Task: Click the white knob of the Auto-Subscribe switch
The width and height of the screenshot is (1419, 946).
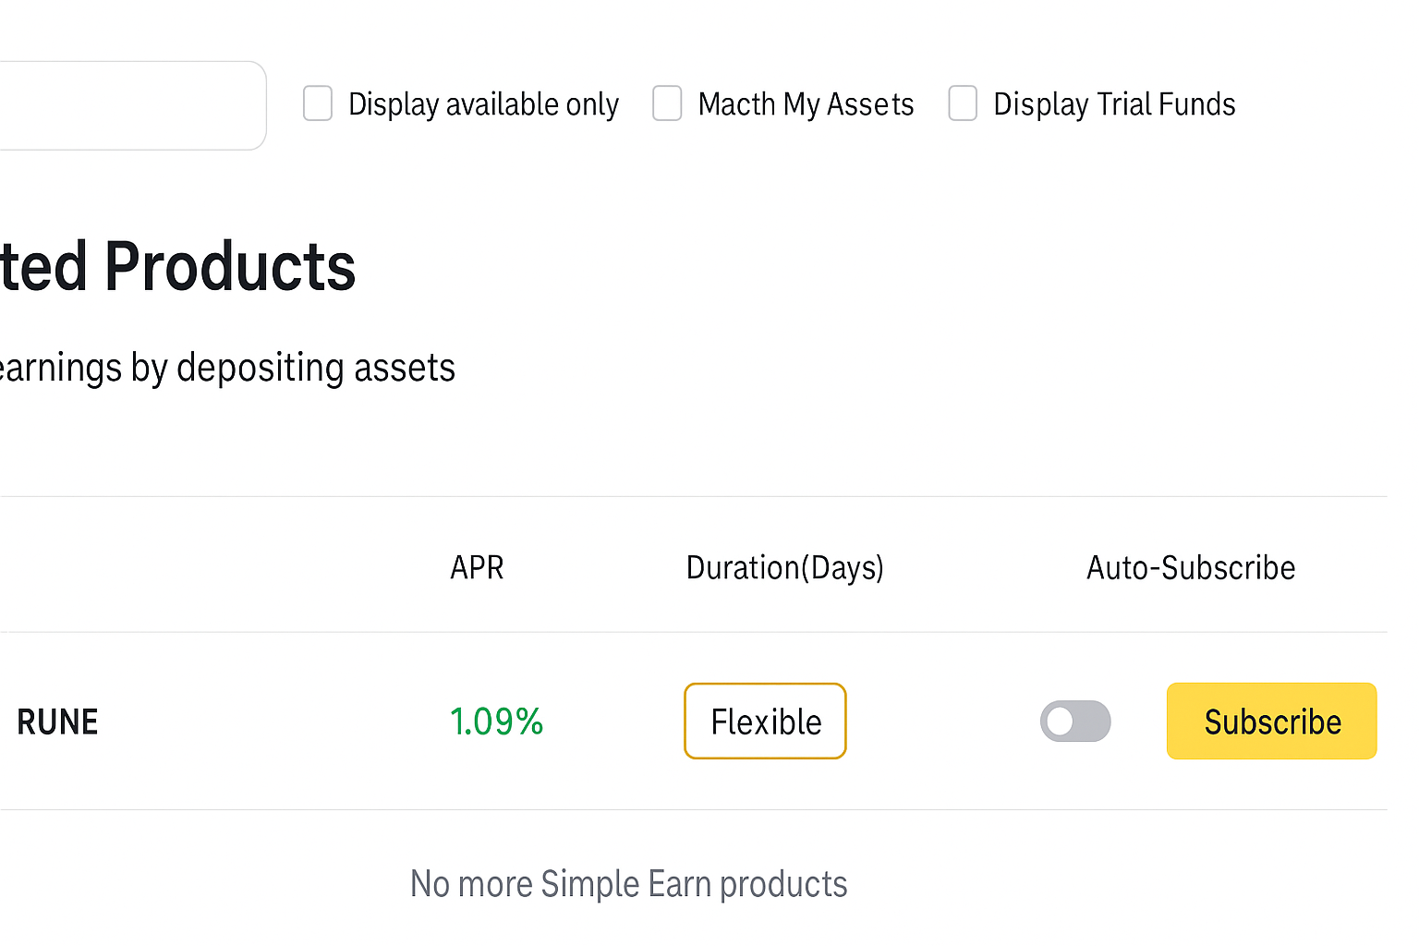Action: [x=1061, y=722]
